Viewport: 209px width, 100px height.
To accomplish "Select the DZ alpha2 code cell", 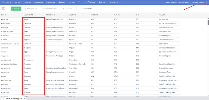I will click(101, 40).
